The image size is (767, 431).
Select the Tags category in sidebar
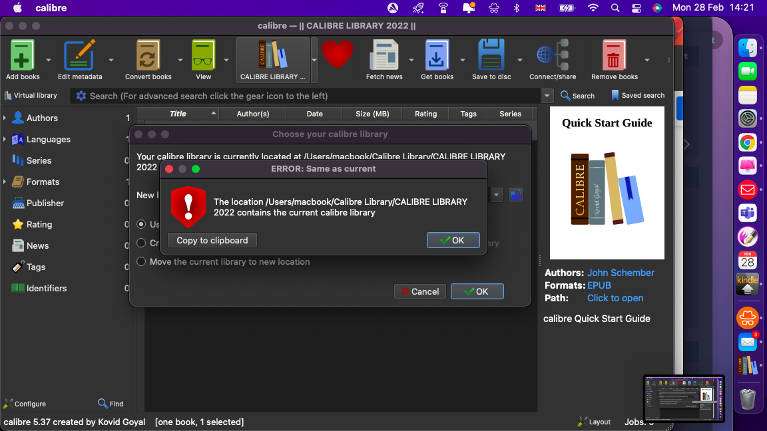[36, 267]
